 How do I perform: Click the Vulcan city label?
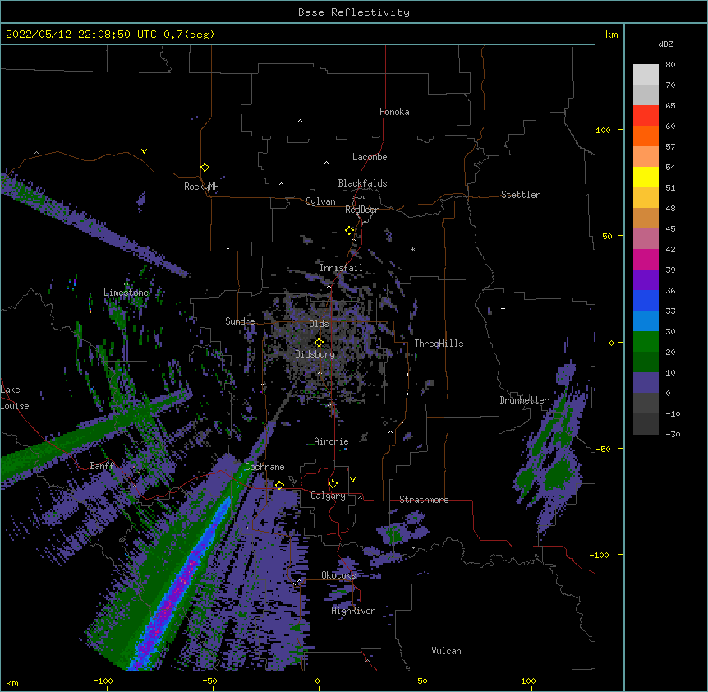pos(446,651)
